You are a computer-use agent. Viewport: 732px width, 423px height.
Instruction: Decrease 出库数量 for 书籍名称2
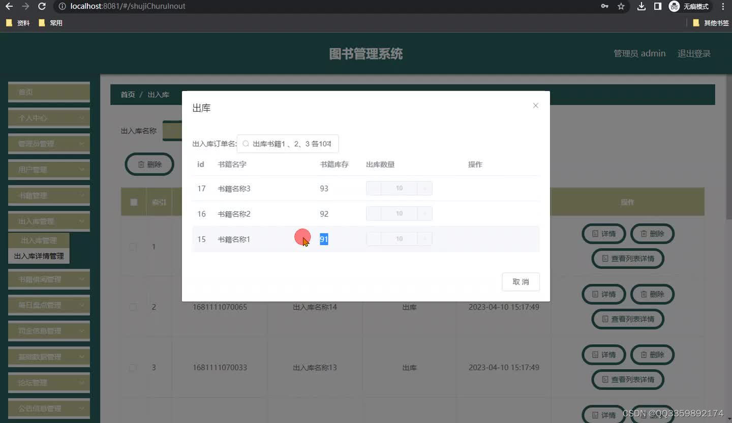(374, 214)
